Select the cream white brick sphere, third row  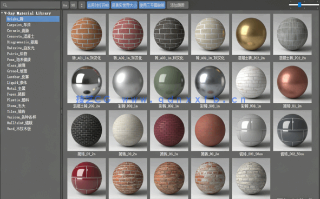coord(128,130)
